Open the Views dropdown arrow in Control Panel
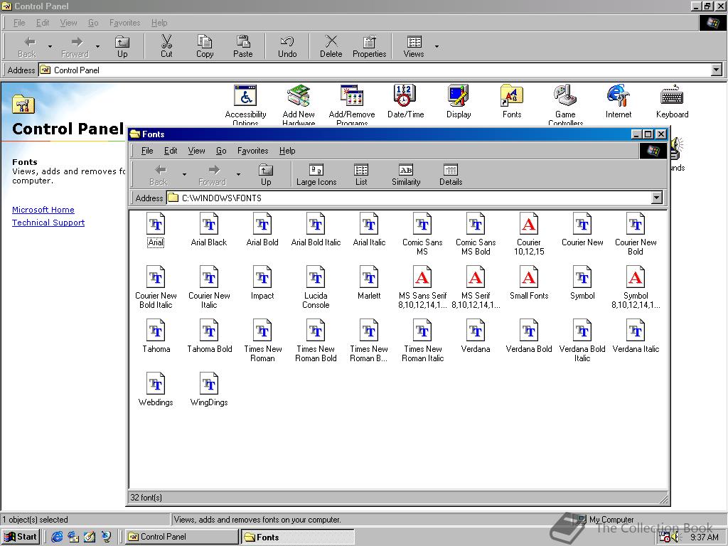 (437, 47)
